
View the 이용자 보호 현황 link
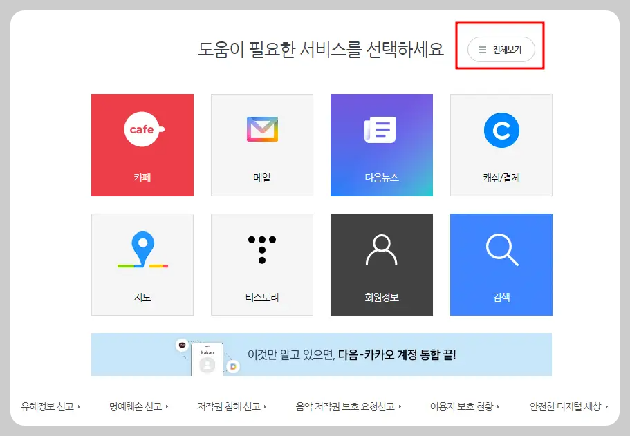pyautogui.click(x=465, y=407)
